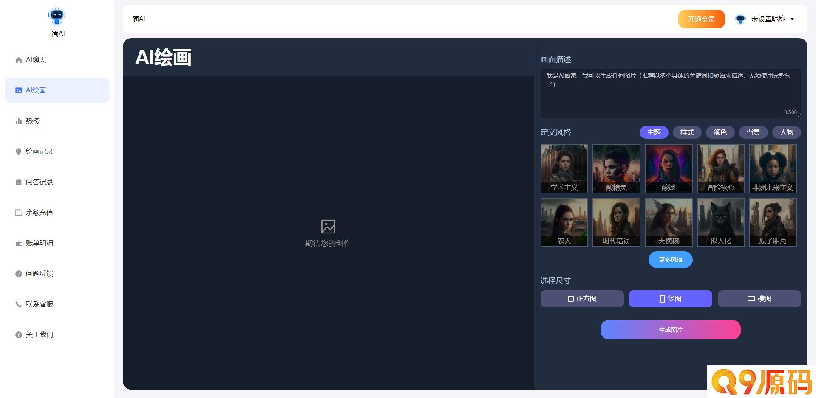Click the 余额充值 wallet icon
This screenshot has width=816, height=398.
(19, 213)
